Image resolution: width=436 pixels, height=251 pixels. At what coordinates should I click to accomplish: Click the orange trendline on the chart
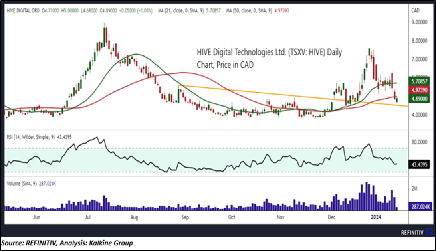293,96
